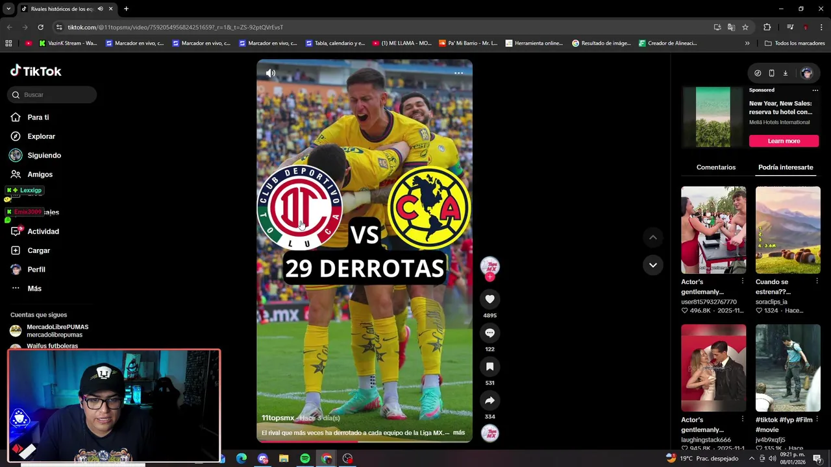Open the MercadoLibrePUMAS followed account
Screen dimensions: 831x467
pyautogui.click(x=49, y=331)
